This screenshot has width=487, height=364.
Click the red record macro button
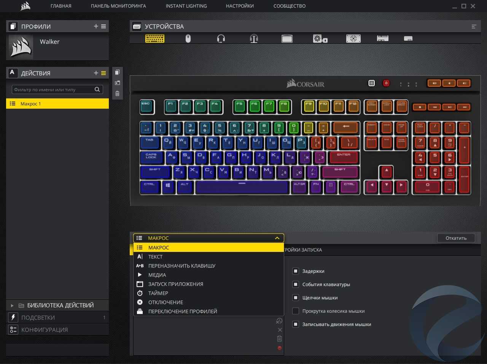pyautogui.click(x=280, y=348)
